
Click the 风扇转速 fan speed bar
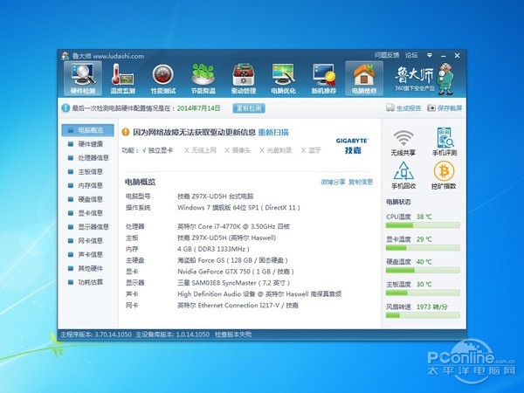423,315
